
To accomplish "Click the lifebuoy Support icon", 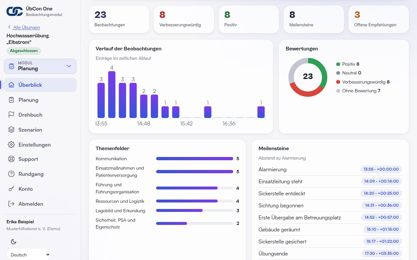I will [x=11, y=159].
